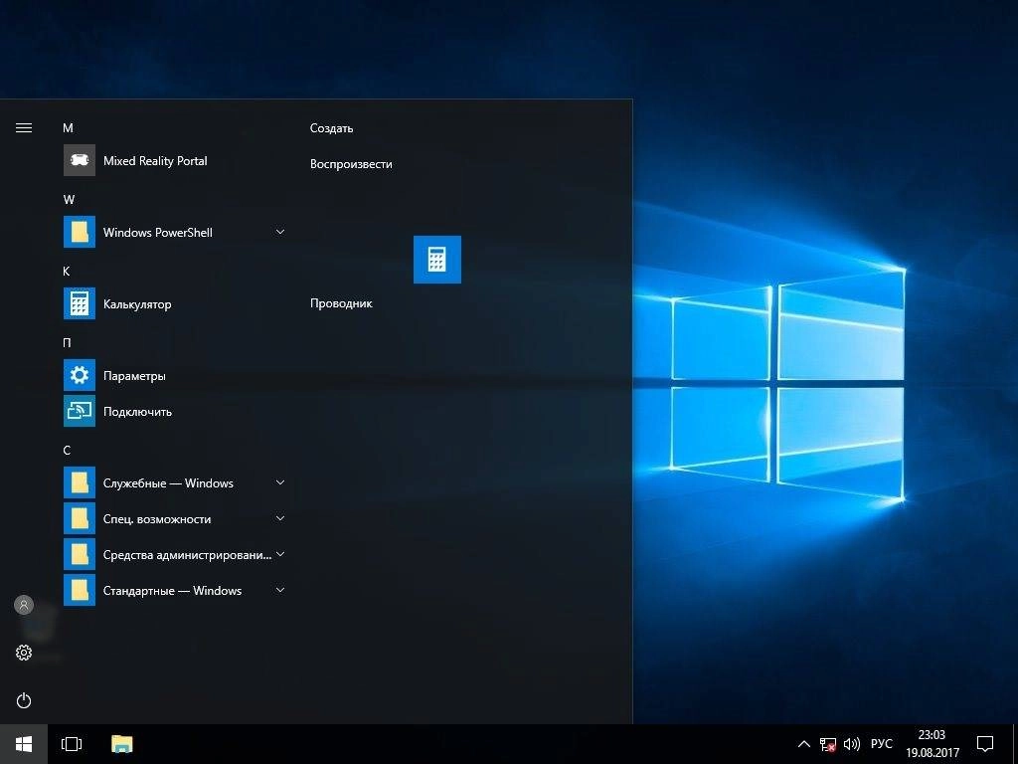This screenshot has width=1018, height=764.
Task: Click the letter П section header
Action: 67,342
